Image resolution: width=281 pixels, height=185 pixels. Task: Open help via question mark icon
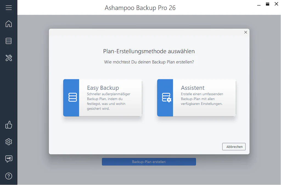coord(9,176)
